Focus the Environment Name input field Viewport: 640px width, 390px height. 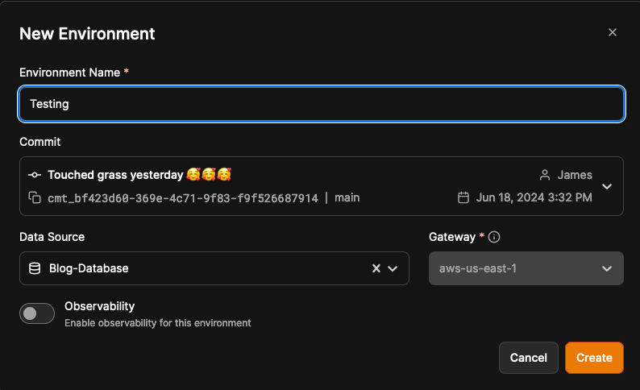tap(322, 104)
